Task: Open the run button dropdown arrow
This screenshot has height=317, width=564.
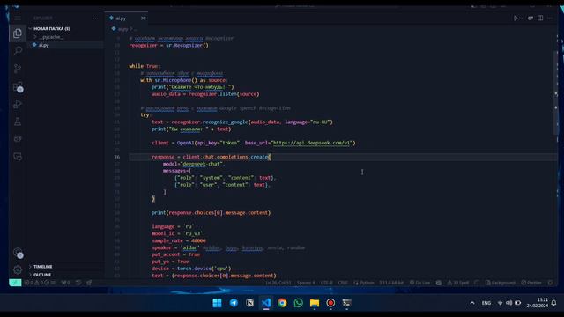Action: point(522,18)
